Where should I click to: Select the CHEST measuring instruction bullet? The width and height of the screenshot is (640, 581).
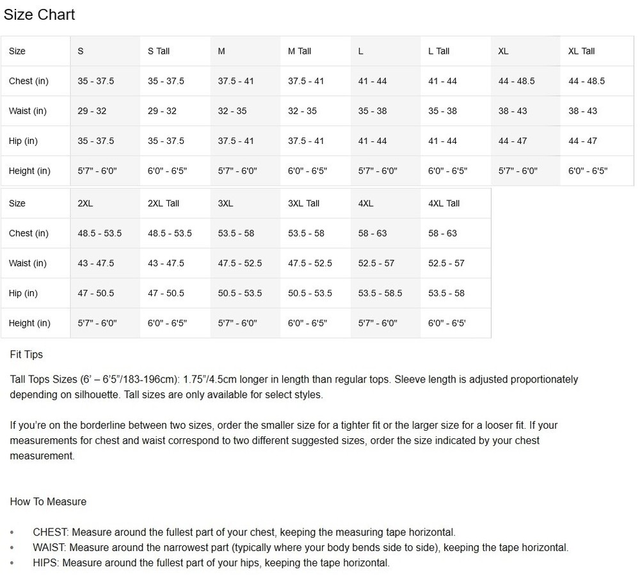(244, 532)
